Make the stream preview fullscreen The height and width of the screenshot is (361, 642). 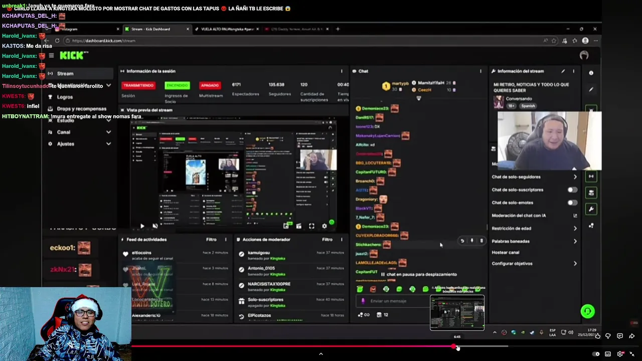(x=311, y=226)
